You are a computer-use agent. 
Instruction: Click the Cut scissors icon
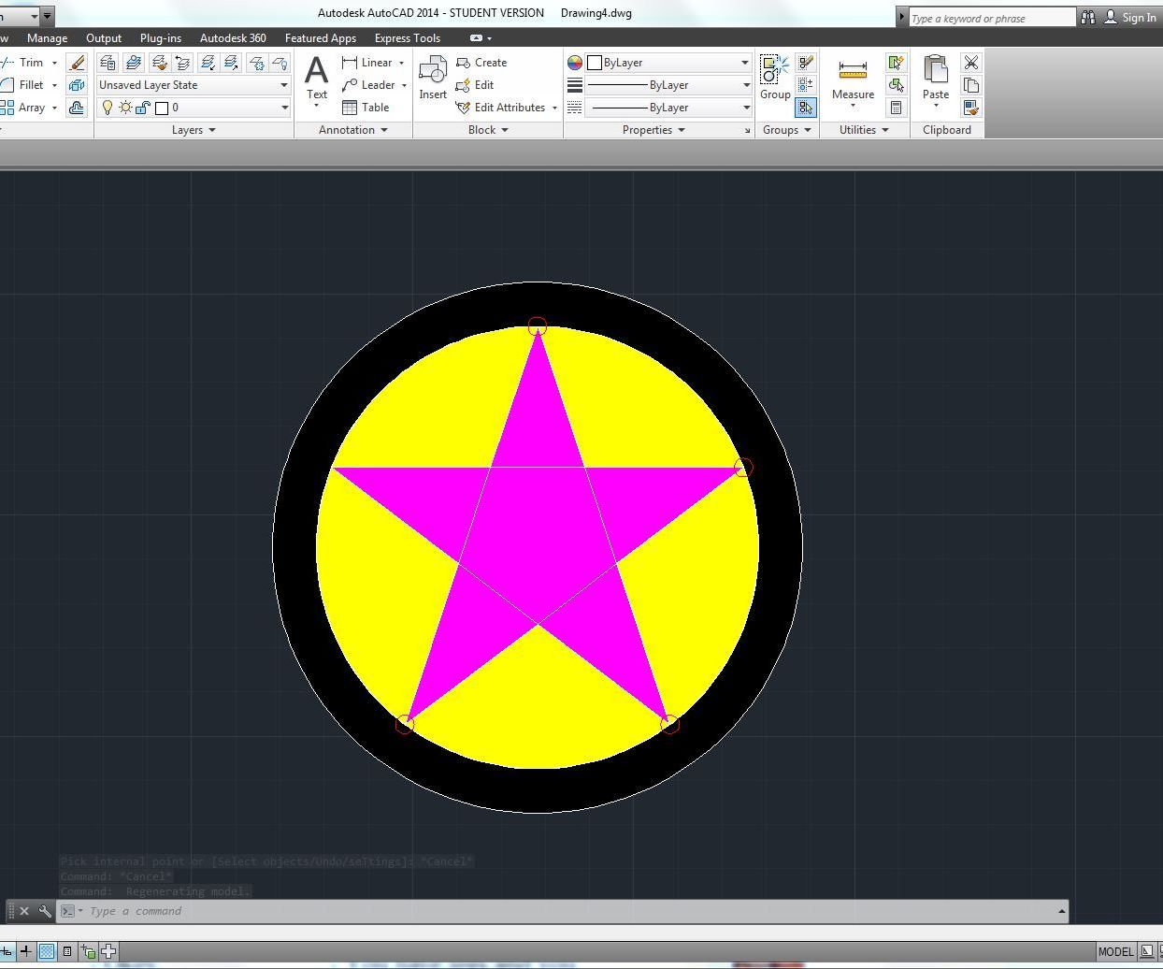tap(971, 63)
